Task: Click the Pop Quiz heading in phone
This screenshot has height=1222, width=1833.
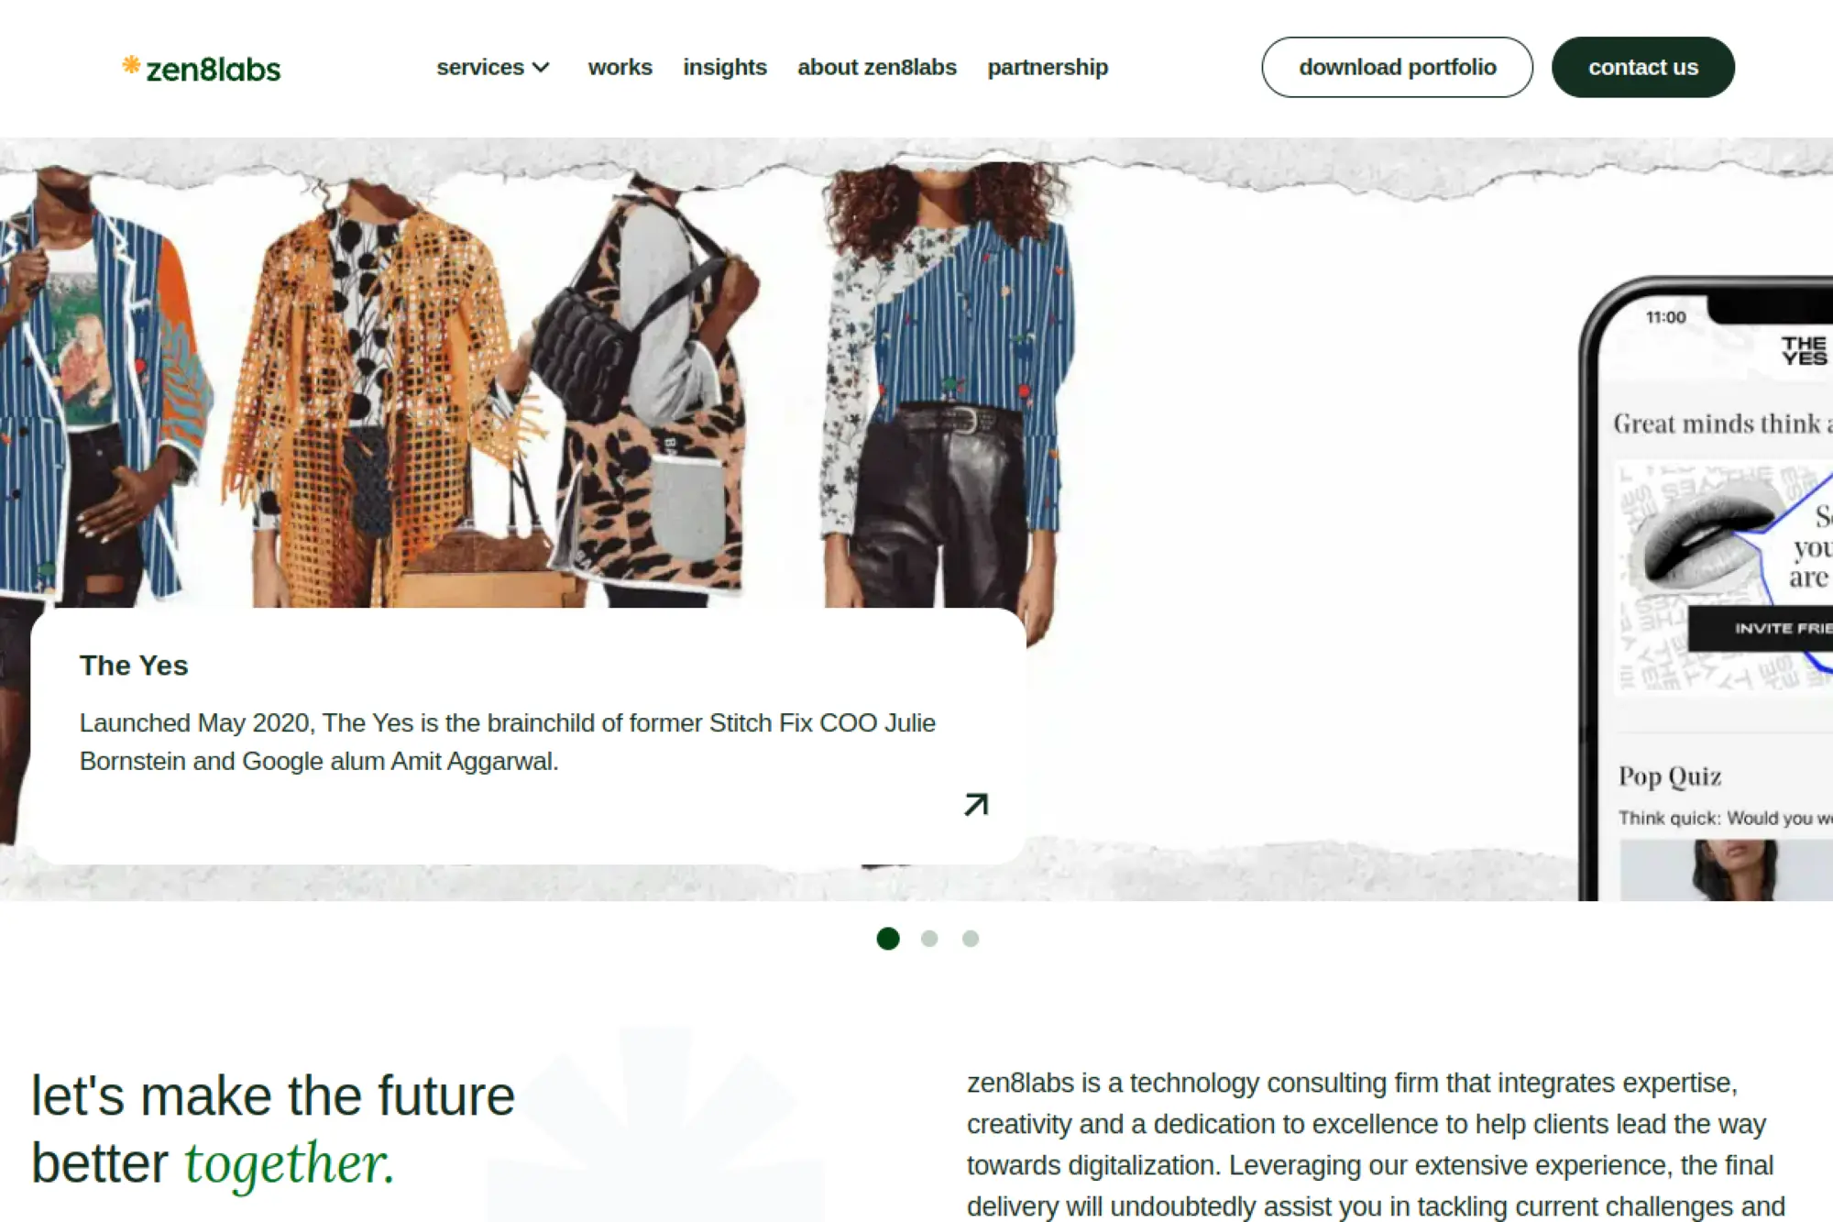Action: click(x=1670, y=776)
